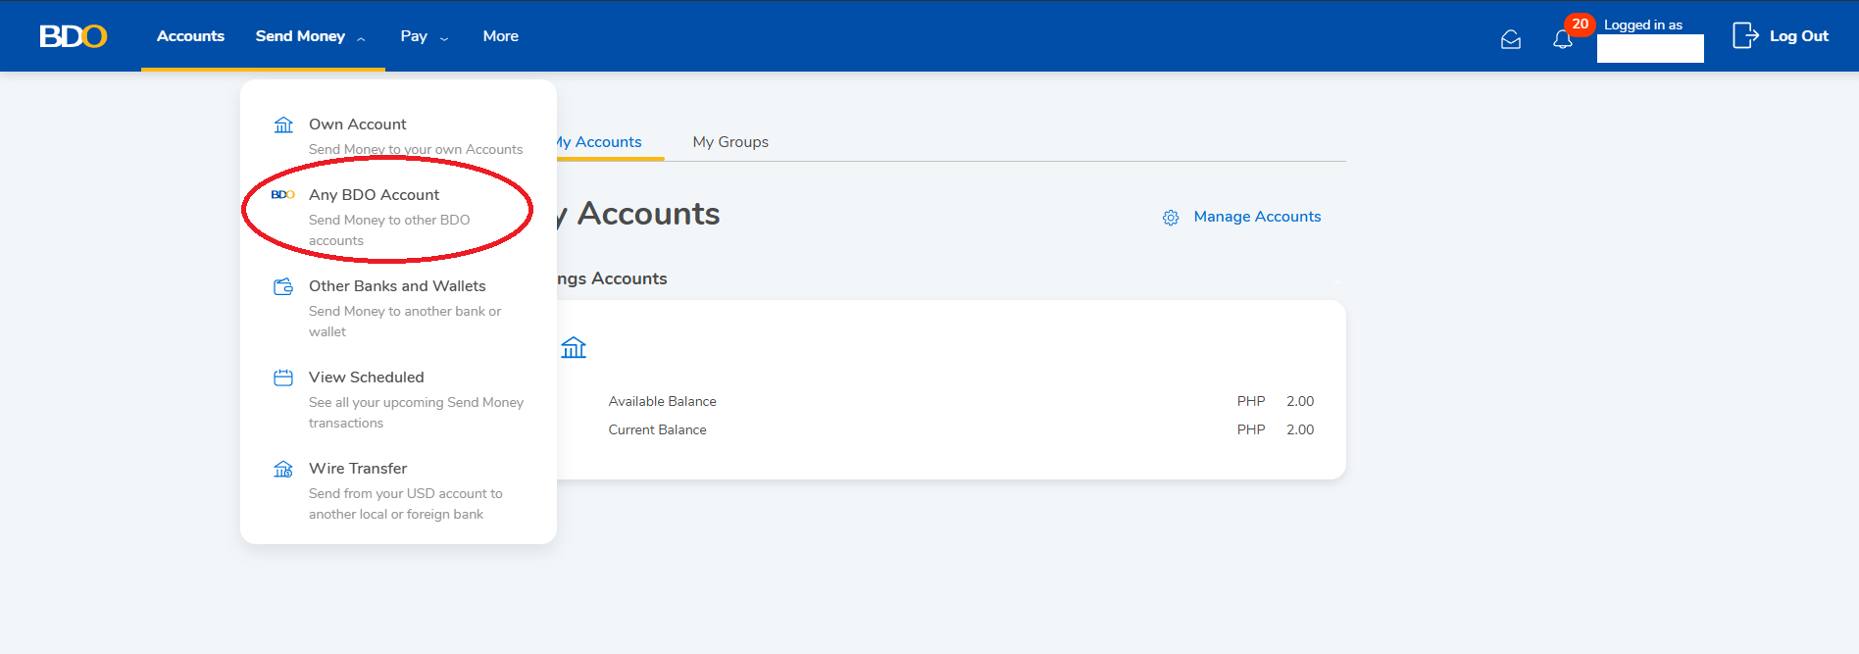
Task: Select Own Account option
Action: [398, 136]
